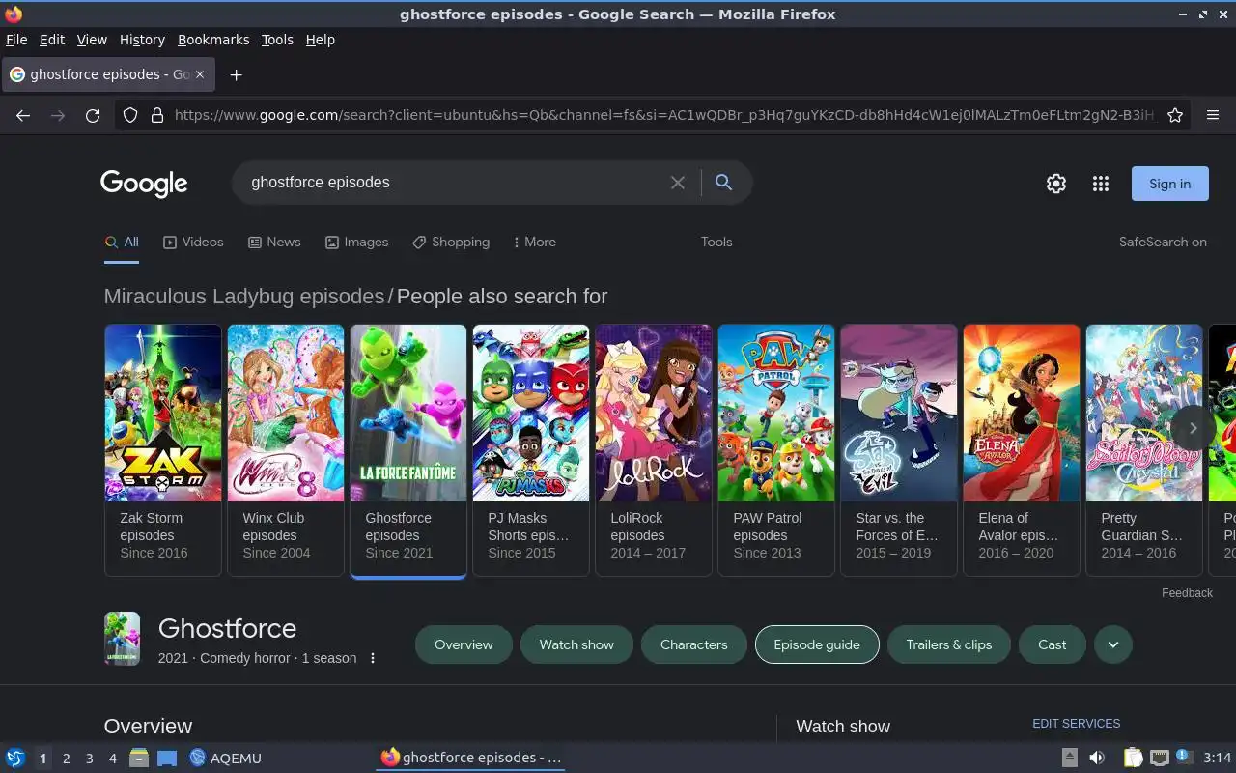This screenshot has height=773, width=1236.
Task: Open the removable media tray icon
Action: coord(1069,758)
